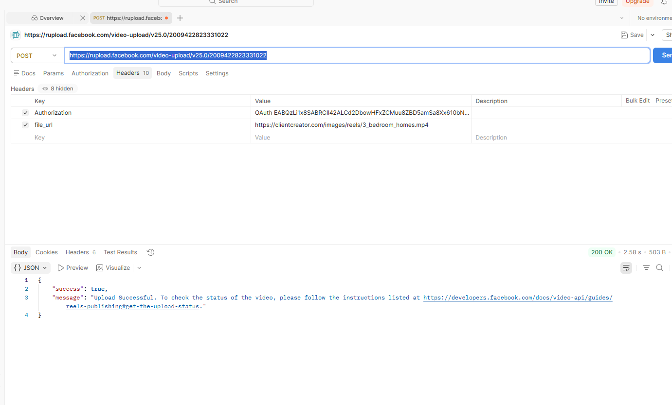
Task: Switch to the Authorization tab
Action: (x=90, y=73)
